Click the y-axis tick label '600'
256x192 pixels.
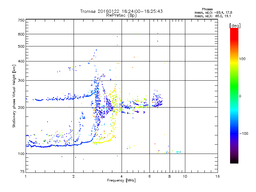click(x=21, y=34)
